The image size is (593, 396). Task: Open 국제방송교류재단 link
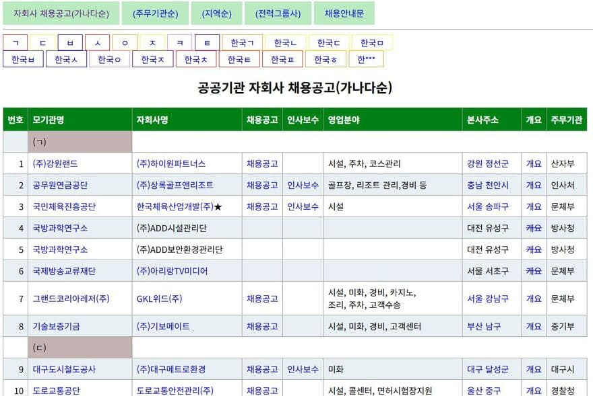(x=64, y=271)
